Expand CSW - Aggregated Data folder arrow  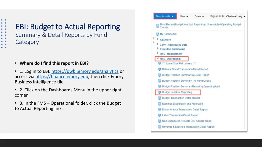click(158, 44)
